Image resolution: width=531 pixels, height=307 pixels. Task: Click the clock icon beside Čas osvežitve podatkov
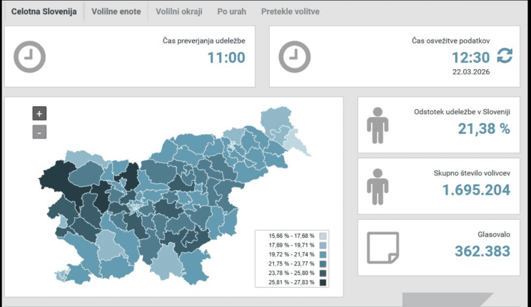[294, 57]
